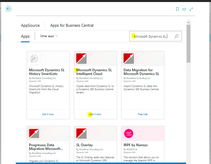Viewport: 211px width, 164px height.
Task: Open SL Overlay app title
Action: click(85, 145)
